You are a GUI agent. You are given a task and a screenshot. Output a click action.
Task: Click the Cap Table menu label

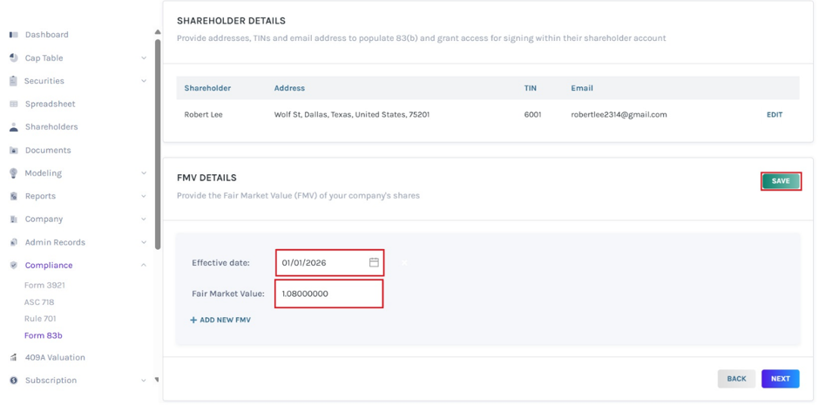(x=44, y=58)
